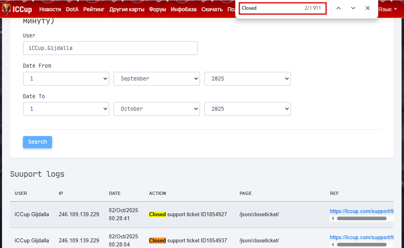The width and height of the screenshot is (404, 248).
Task: Click the DATE column header
Action: pyautogui.click(x=115, y=193)
